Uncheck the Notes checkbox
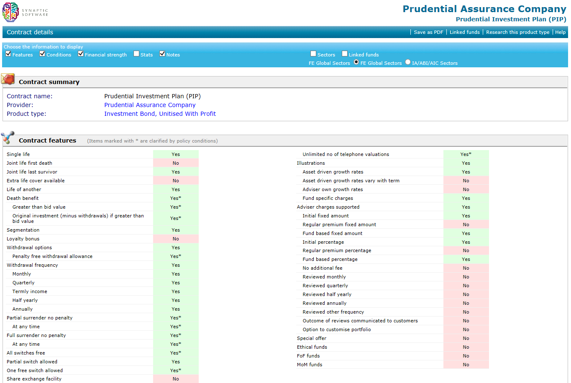 (x=162, y=54)
